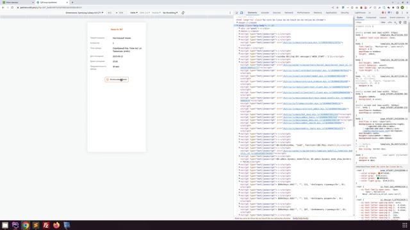Click the Chrome profile avatar
Viewport: 410px width, 230px height.
(x=402, y=8)
